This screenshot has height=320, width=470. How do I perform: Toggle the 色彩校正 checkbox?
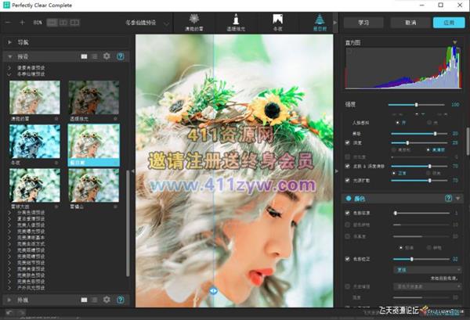[349, 258]
